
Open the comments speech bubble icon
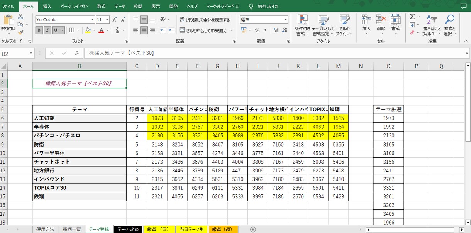point(464,7)
